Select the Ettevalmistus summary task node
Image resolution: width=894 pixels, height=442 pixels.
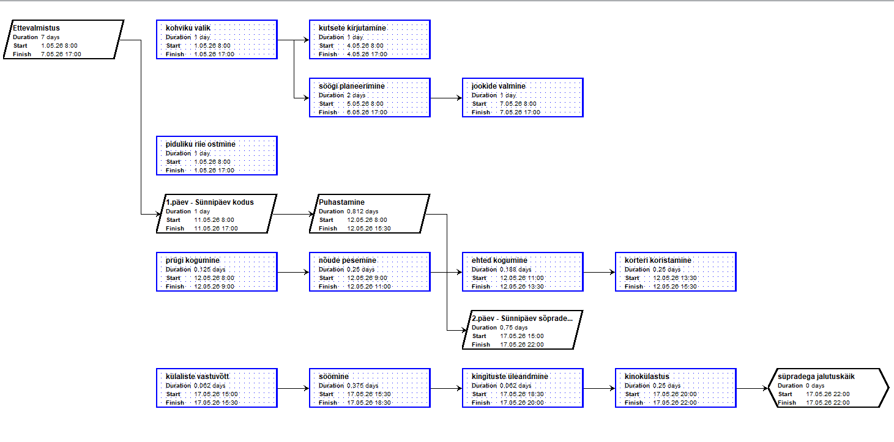coord(64,40)
